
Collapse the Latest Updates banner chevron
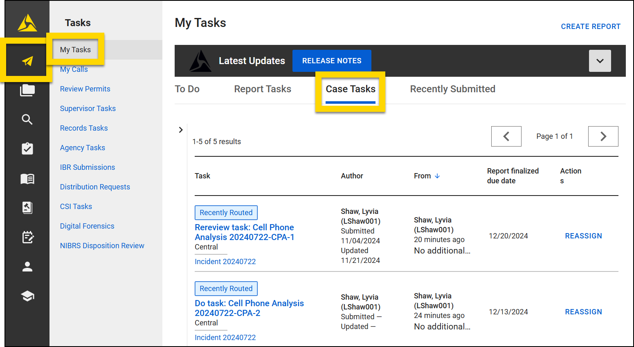coord(600,60)
